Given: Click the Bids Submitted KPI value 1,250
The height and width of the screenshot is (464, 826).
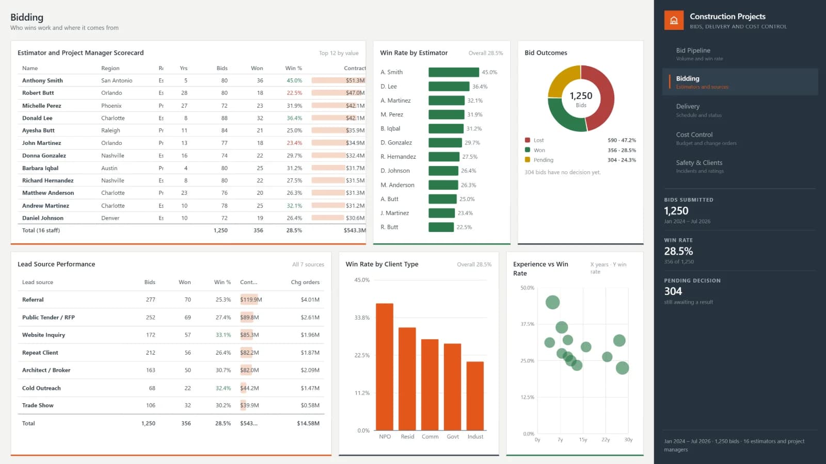Looking at the screenshot, I should [676, 211].
